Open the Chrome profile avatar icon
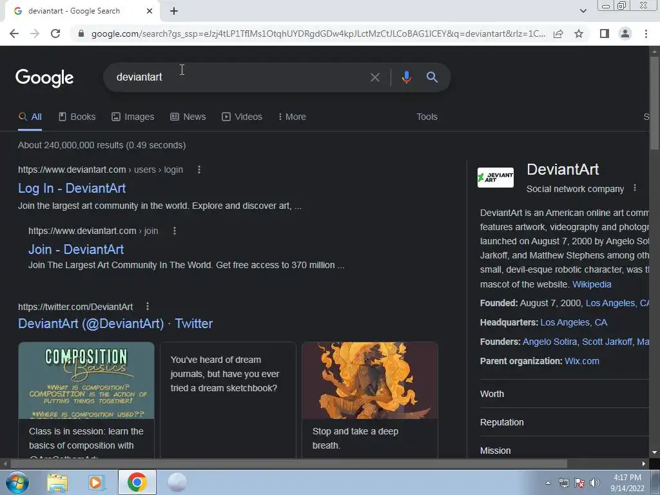The height and width of the screenshot is (495, 660). coord(625,34)
